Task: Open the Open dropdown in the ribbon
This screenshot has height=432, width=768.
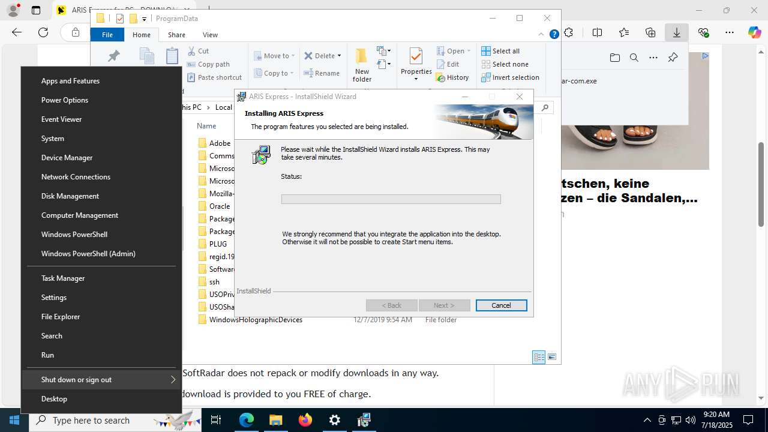Action: 454,51
